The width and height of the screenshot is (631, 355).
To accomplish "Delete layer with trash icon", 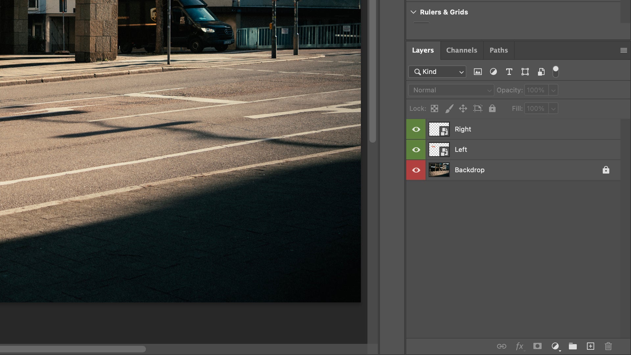I will [x=608, y=346].
